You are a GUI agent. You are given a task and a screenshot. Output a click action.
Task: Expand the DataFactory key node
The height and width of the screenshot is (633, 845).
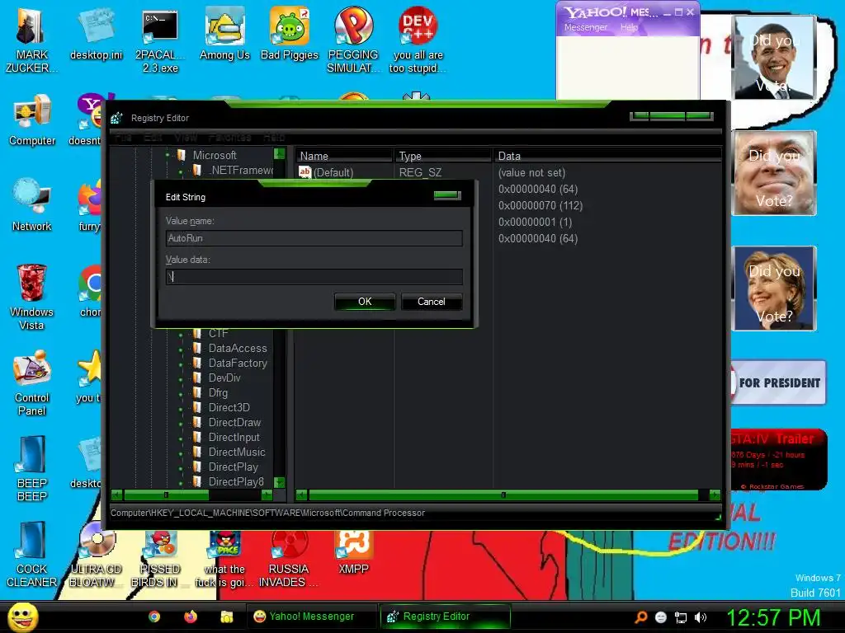(181, 363)
